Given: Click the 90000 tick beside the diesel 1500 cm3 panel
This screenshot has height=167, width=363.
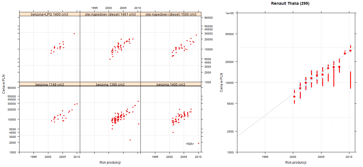Looking at the screenshot, I should pos(209,18).
